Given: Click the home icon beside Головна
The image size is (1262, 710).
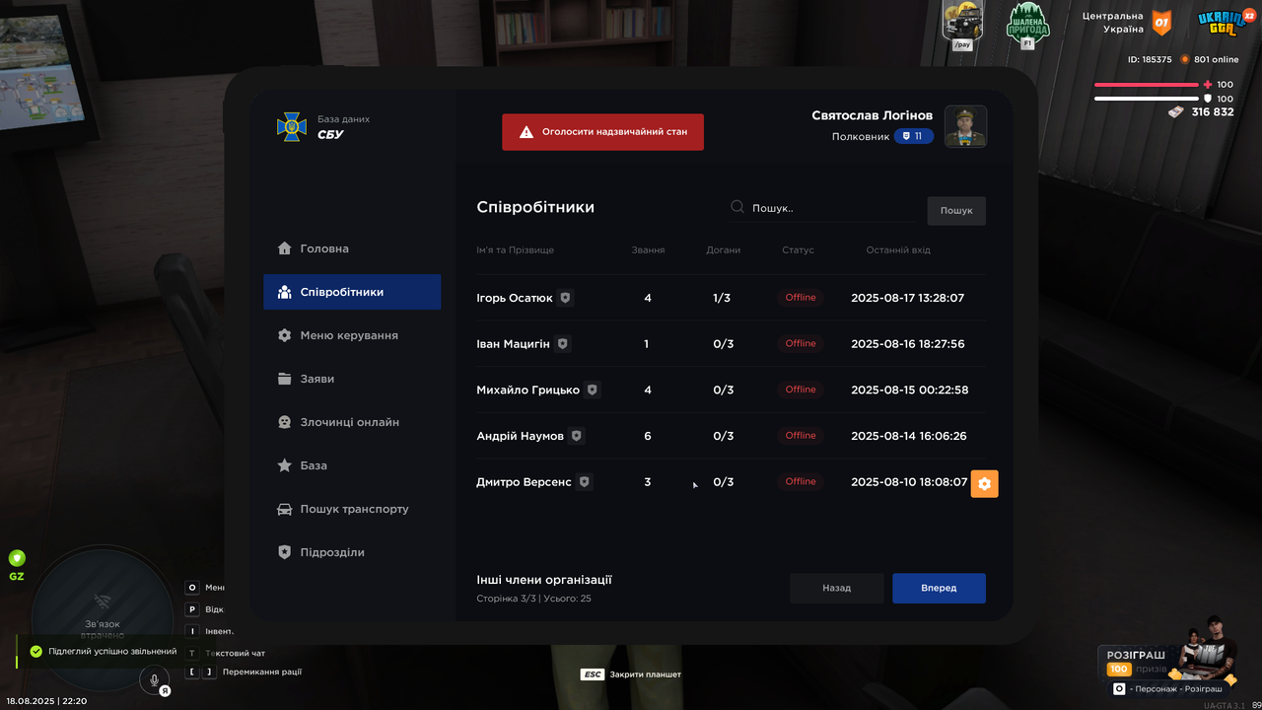Looking at the screenshot, I should click(285, 248).
